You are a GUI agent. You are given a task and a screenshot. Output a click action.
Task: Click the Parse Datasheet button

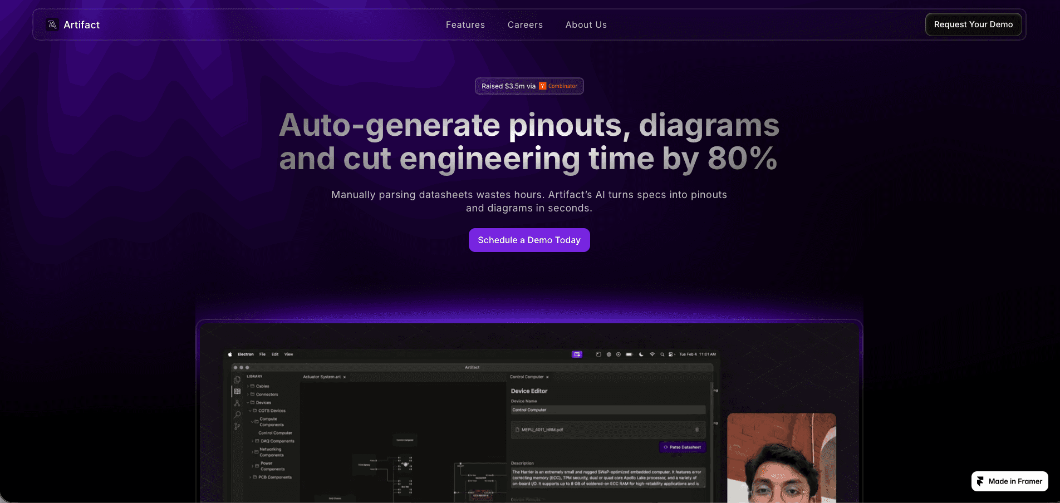tap(683, 447)
